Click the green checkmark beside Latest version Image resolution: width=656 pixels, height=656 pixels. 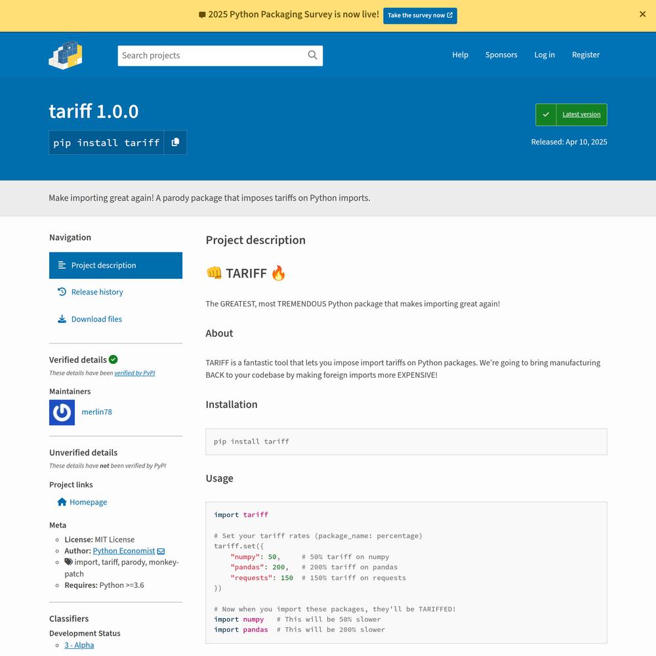click(546, 114)
